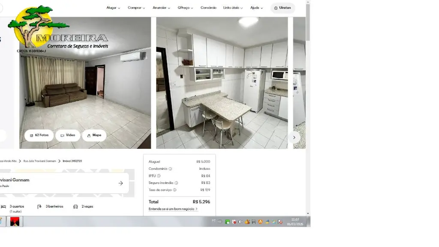The width and height of the screenshot is (439, 247).
Task: Open the Consórcio menu item
Action: tap(208, 8)
